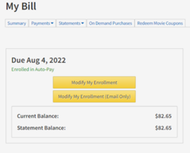This screenshot has width=190, height=153.
Task: Switch to On Demand Purchases tab
Action: coord(110,23)
